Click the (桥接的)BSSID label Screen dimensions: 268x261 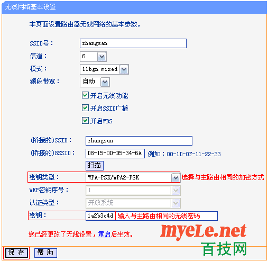pos(52,153)
